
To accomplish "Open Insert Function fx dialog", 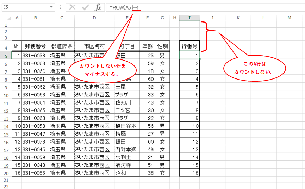I will point(98,7).
